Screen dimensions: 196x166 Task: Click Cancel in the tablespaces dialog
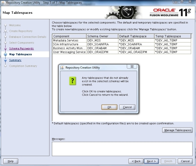(127, 107)
